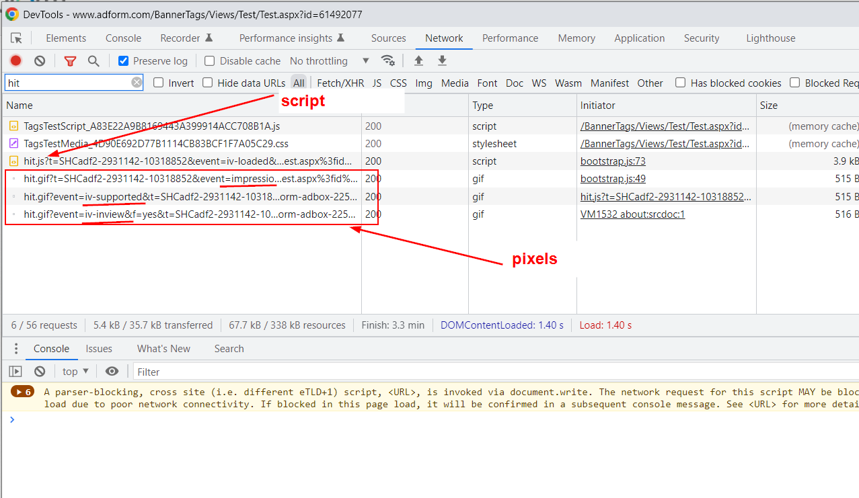Viewport: 859px width, 498px height.
Task: Open Performance insights tab
Action: click(292, 38)
